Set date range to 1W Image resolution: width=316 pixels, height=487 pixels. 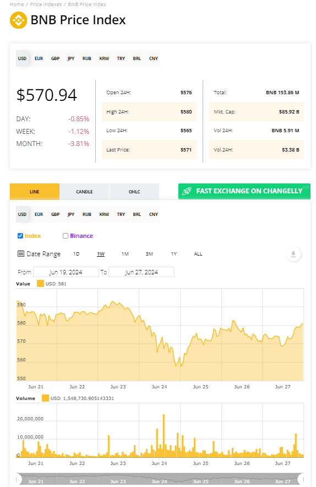pyautogui.click(x=101, y=254)
